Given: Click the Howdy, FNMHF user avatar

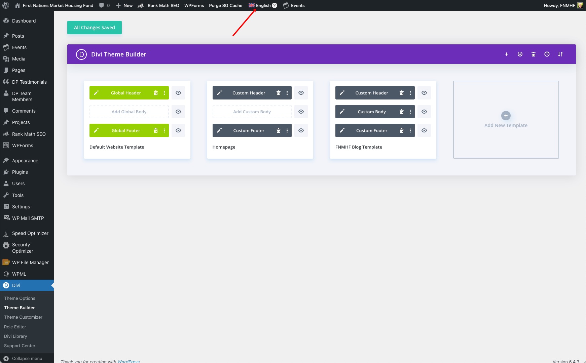Looking at the screenshot, I should pyautogui.click(x=580, y=5).
